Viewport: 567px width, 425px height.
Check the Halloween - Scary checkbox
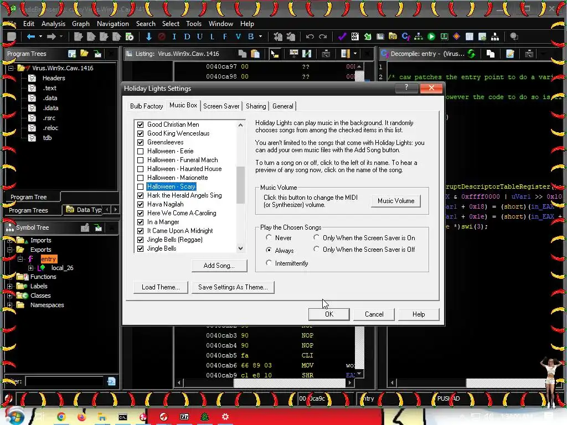140,186
